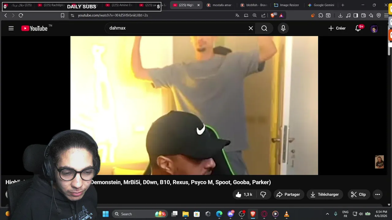Switch to the Google Gemini tab

point(321,5)
